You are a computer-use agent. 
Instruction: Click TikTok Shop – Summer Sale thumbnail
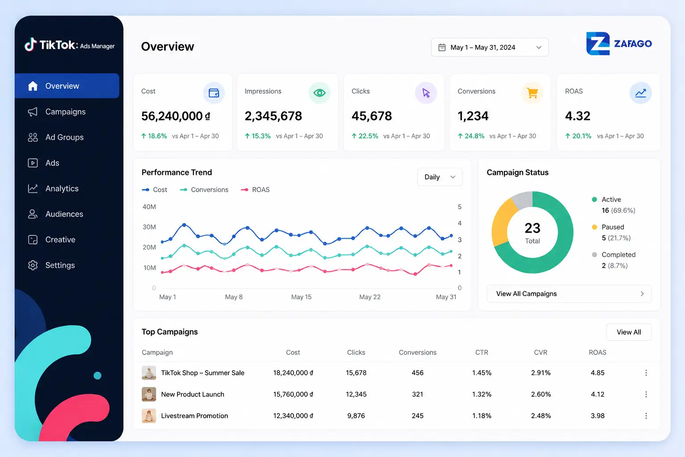click(149, 373)
